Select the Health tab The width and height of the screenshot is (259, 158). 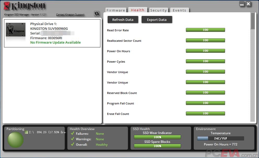coord(138,10)
